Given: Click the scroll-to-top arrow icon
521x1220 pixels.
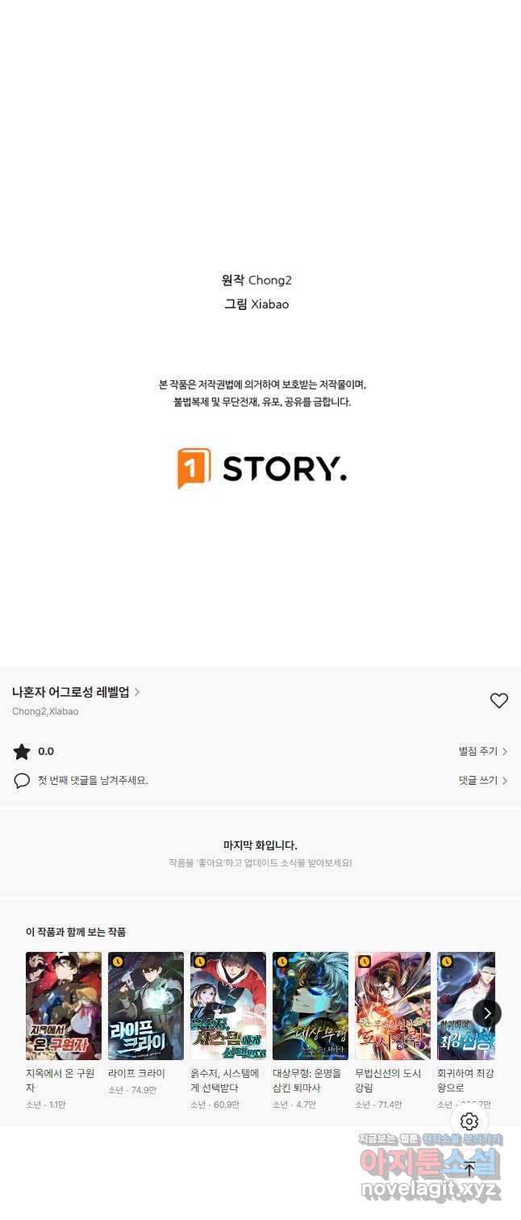Looking at the screenshot, I should click(469, 1169).
